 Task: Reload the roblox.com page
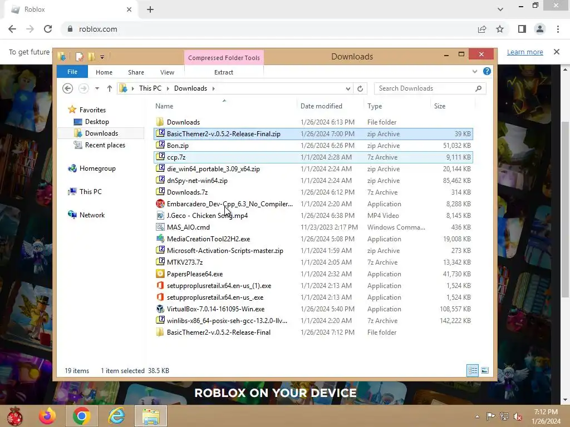pyautogui.click(x=48, y=29)
